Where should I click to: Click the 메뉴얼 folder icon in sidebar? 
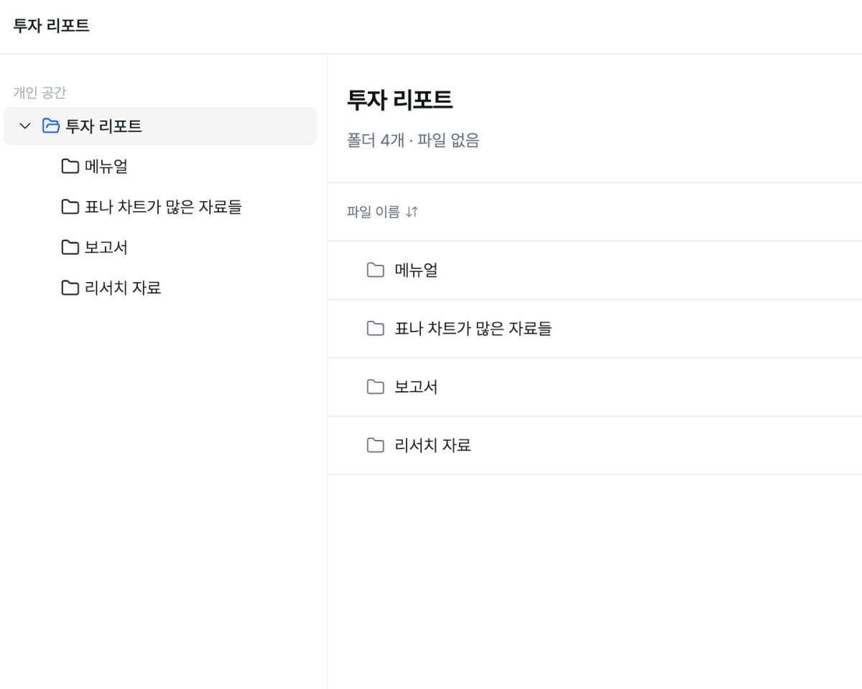pos(70,167)
